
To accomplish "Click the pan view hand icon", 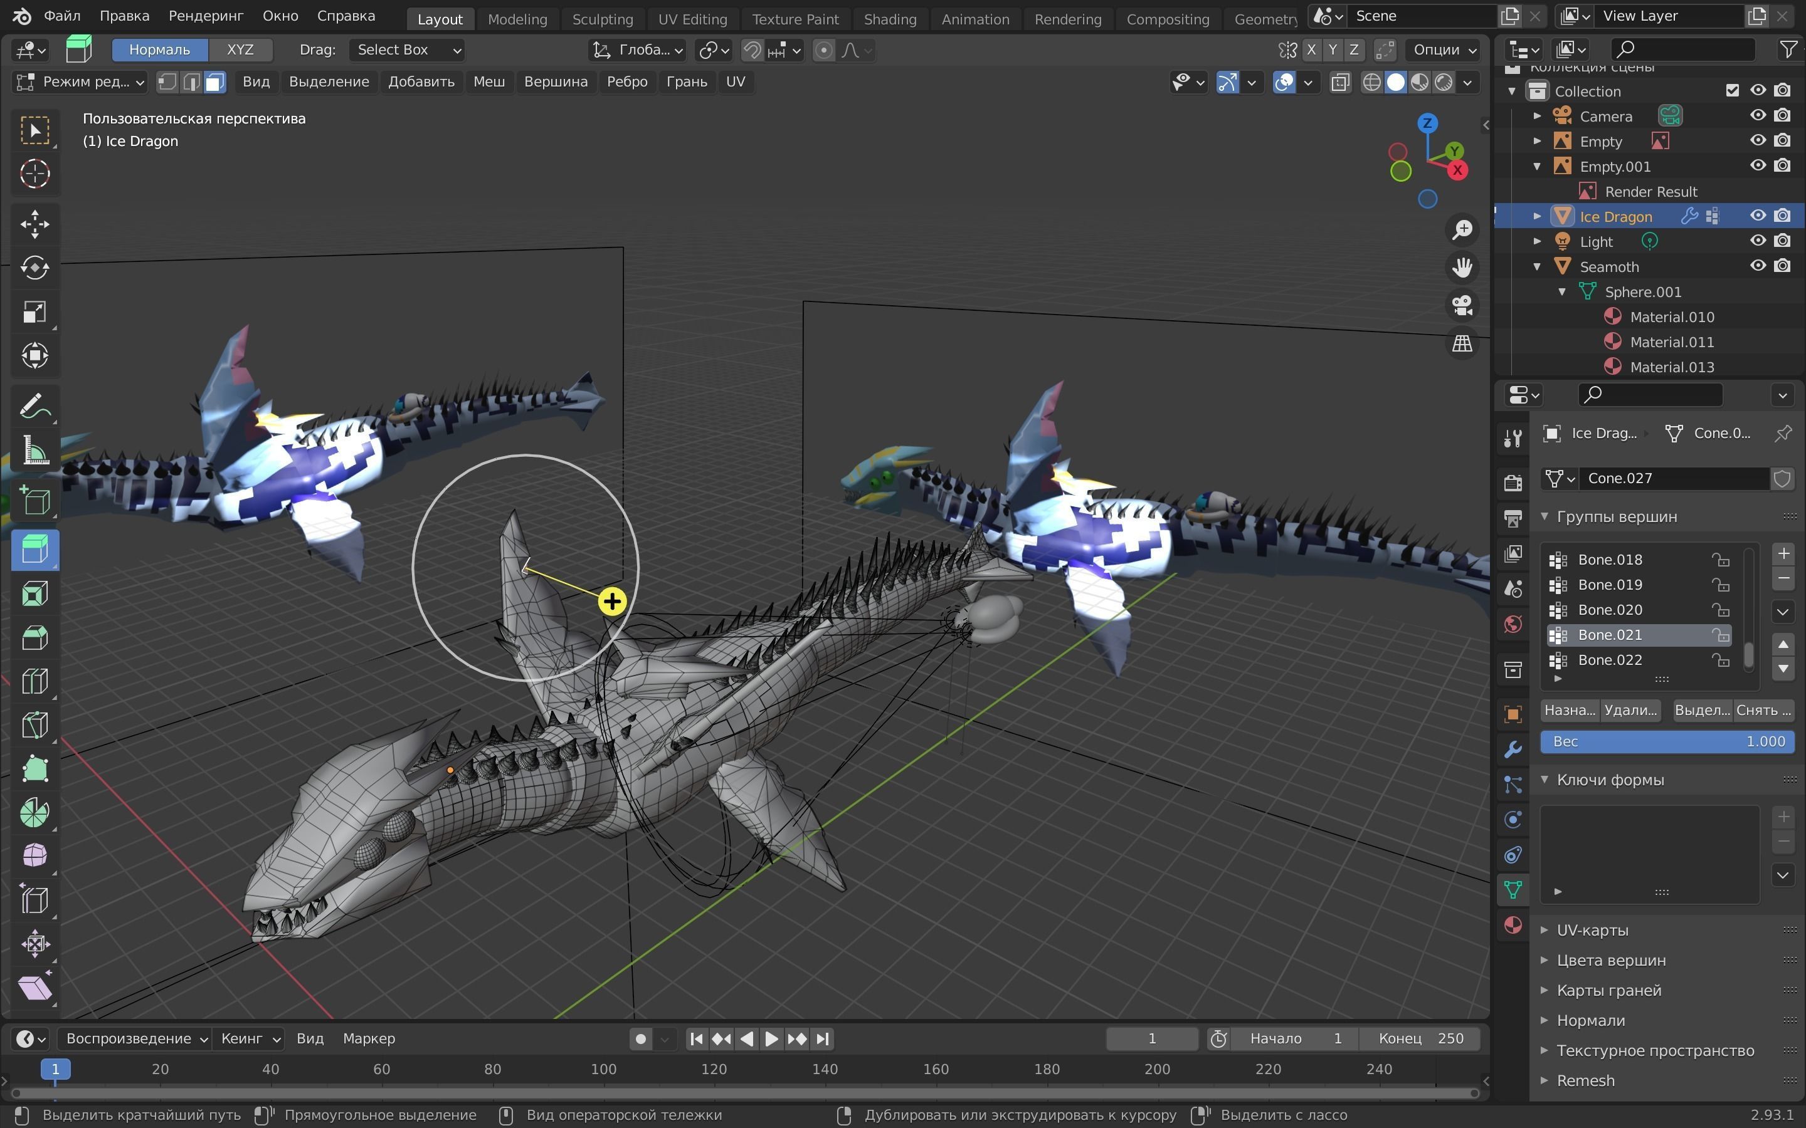I will (1462, 267).
